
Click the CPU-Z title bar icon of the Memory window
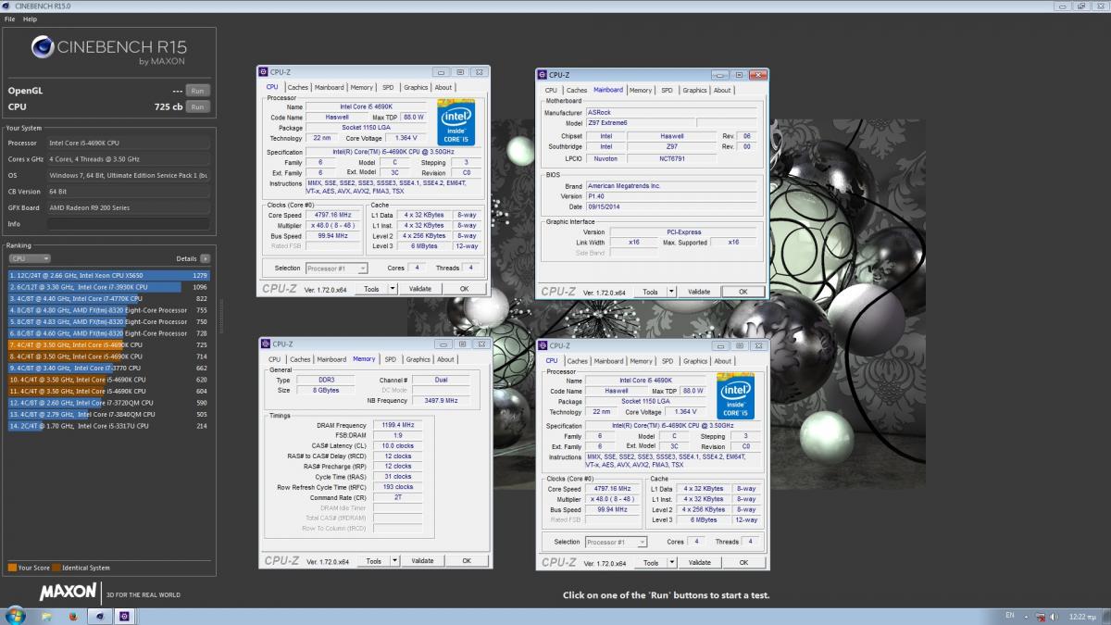click(x=266, y=344)
